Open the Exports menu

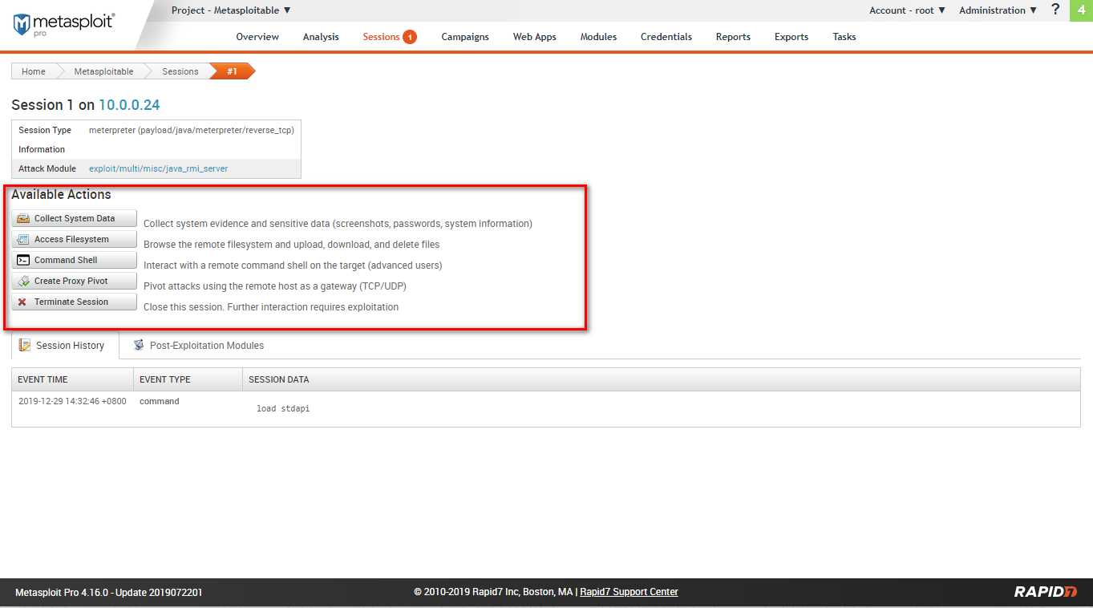pyautogui.click(x=791, y=37)
